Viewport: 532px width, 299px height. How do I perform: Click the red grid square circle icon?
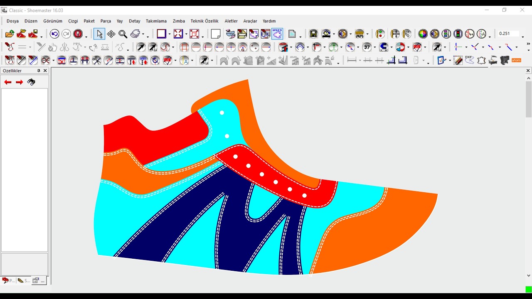coord(184,47)
